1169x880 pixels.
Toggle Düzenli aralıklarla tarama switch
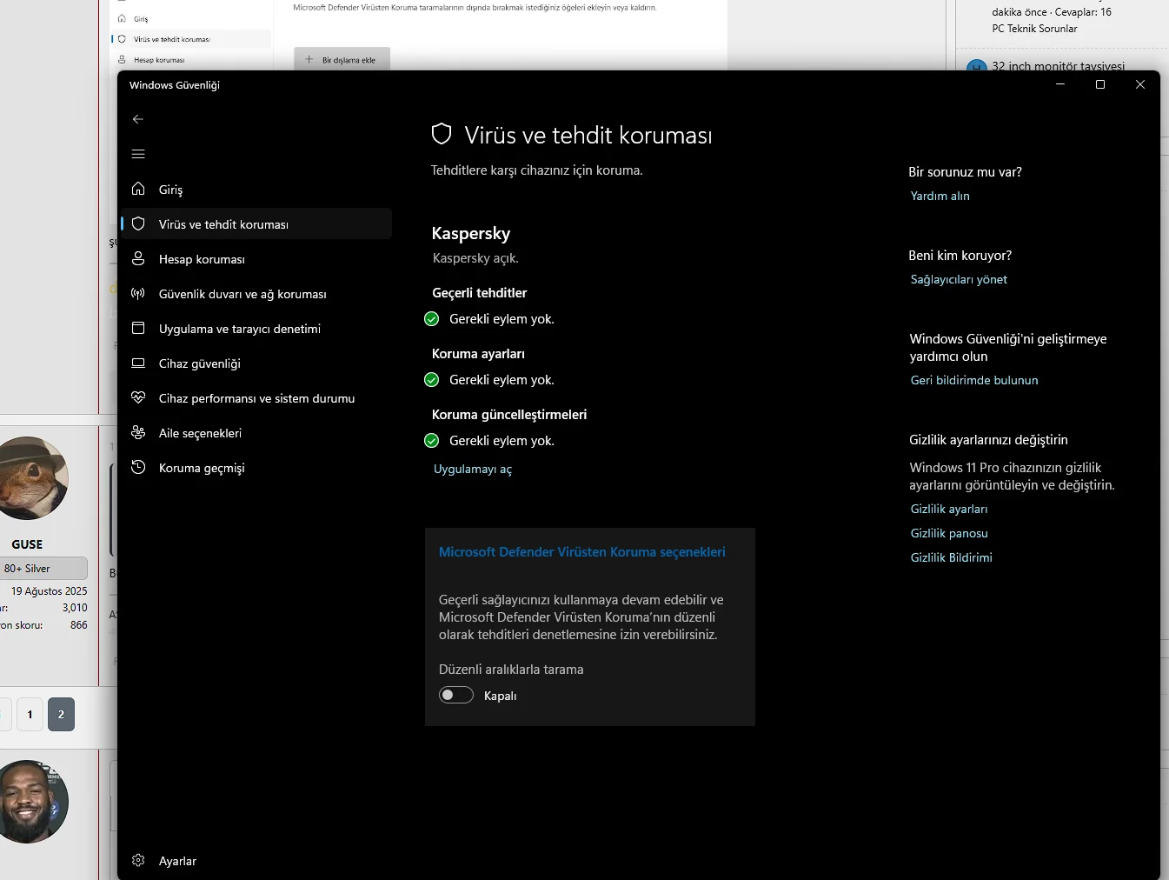[x=456, y=695]
